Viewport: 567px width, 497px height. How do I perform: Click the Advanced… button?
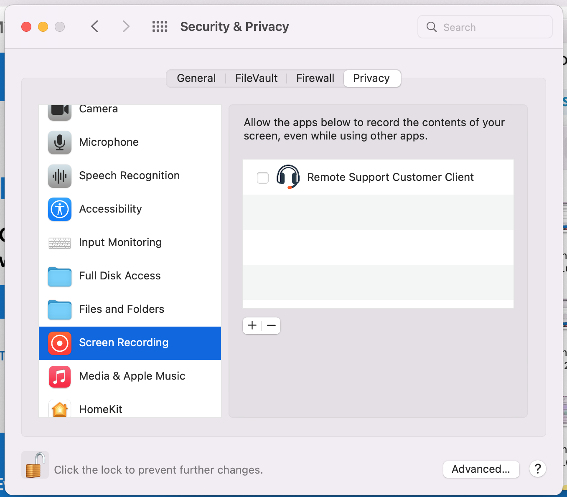(x=481, y=469)
